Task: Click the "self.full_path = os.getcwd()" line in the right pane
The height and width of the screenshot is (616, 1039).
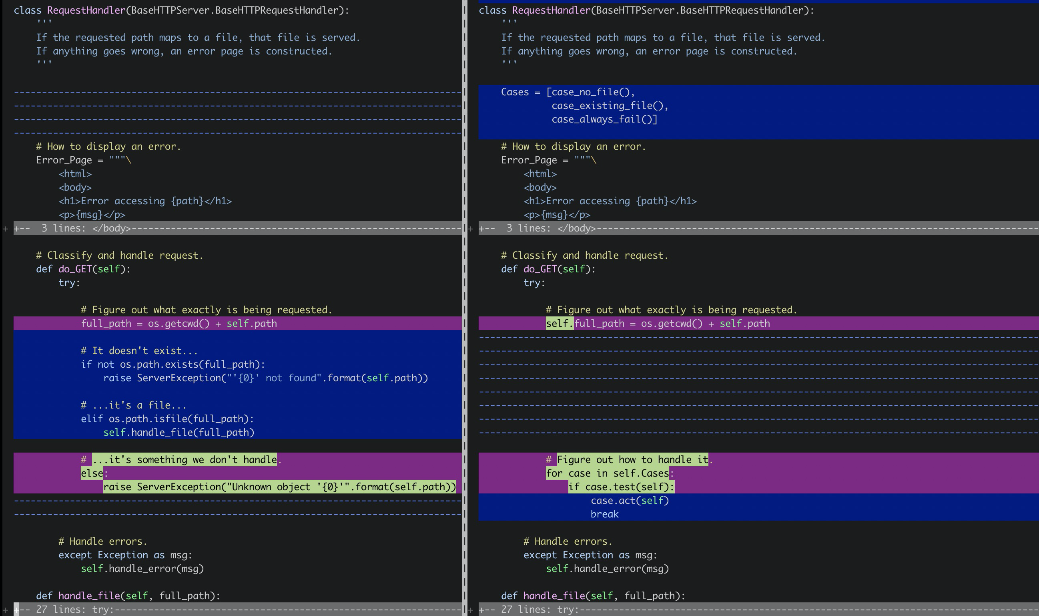Action: tap(658, 323)
